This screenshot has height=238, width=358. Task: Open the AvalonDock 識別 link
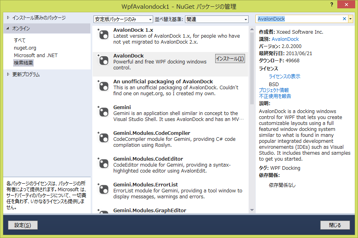click(x=285, y=39)
